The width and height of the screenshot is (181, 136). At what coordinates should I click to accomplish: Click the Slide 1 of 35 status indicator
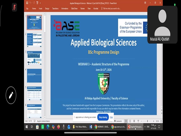(x=28, y=121)
